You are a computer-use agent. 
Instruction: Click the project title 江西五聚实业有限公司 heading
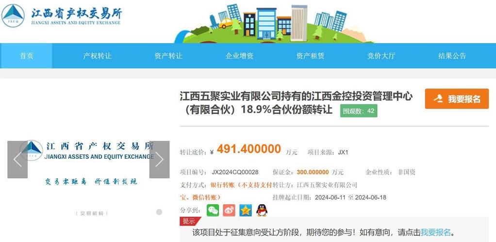coord(296,103)
